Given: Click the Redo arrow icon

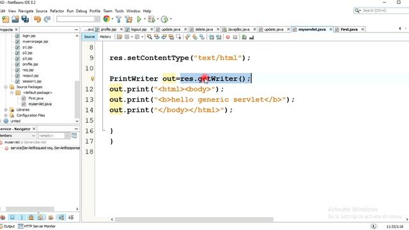Looking at the screenshot, I should (47, 19).
